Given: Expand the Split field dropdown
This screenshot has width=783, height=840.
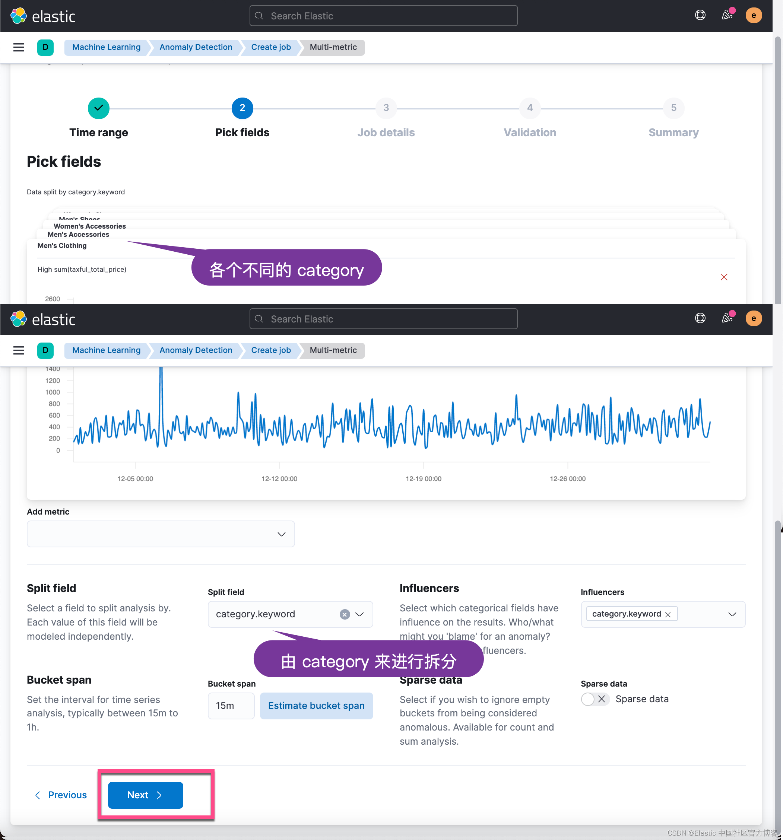Looking at the screenshot, I should pos(360,614).
